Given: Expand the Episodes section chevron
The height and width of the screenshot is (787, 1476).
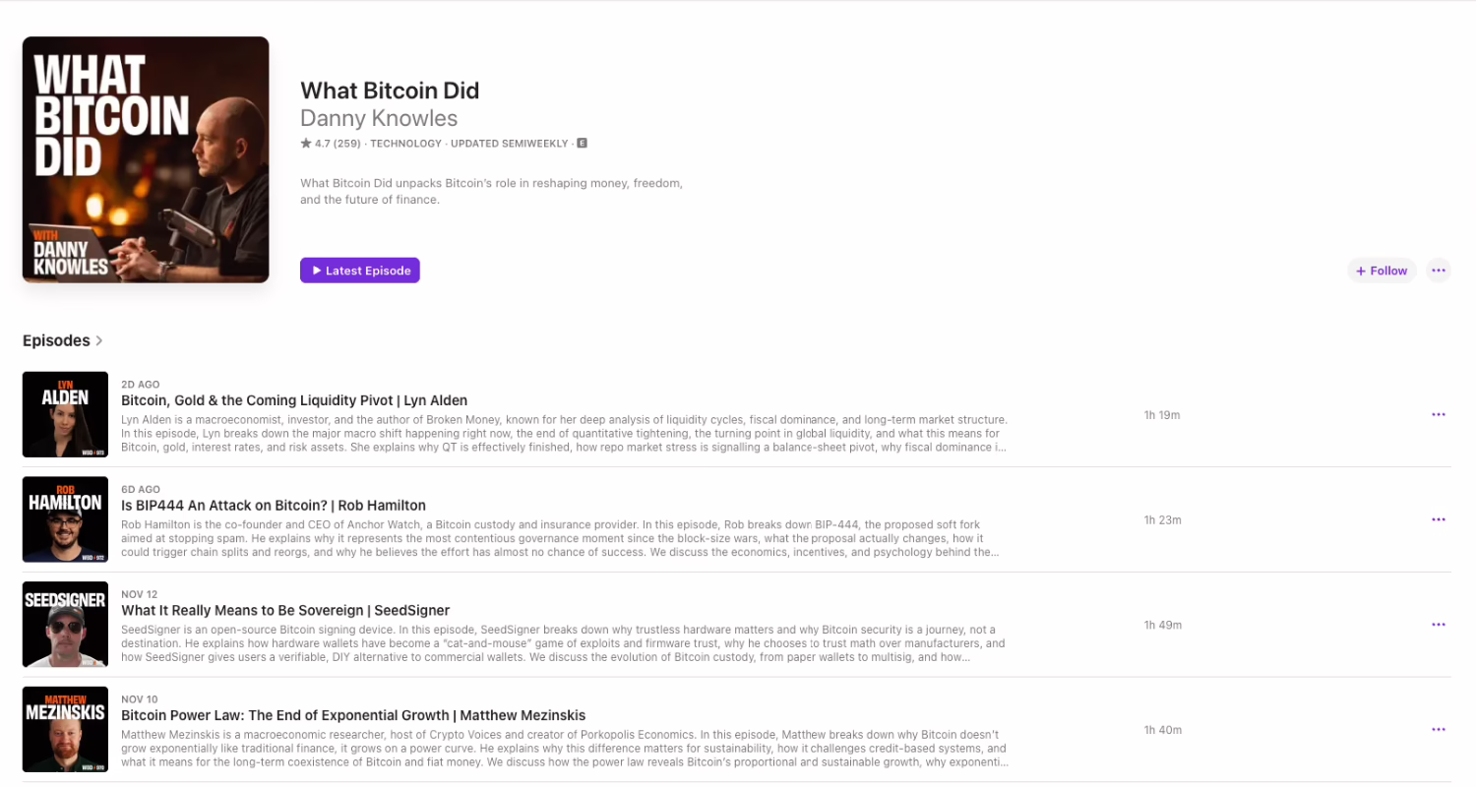Looking at the screenshot, I should [97, 340].
